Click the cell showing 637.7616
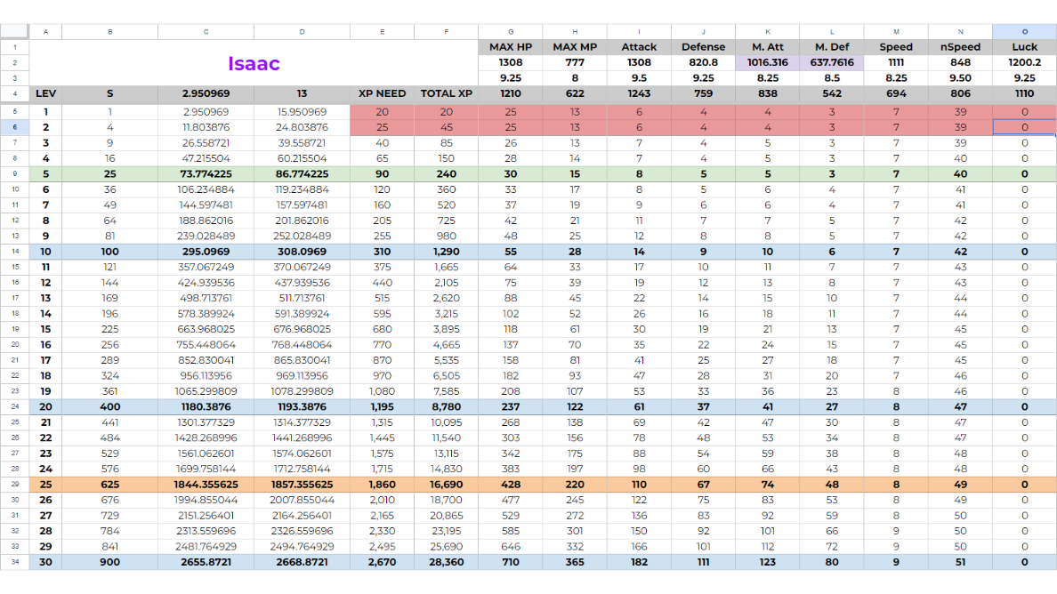 (832, 63)
